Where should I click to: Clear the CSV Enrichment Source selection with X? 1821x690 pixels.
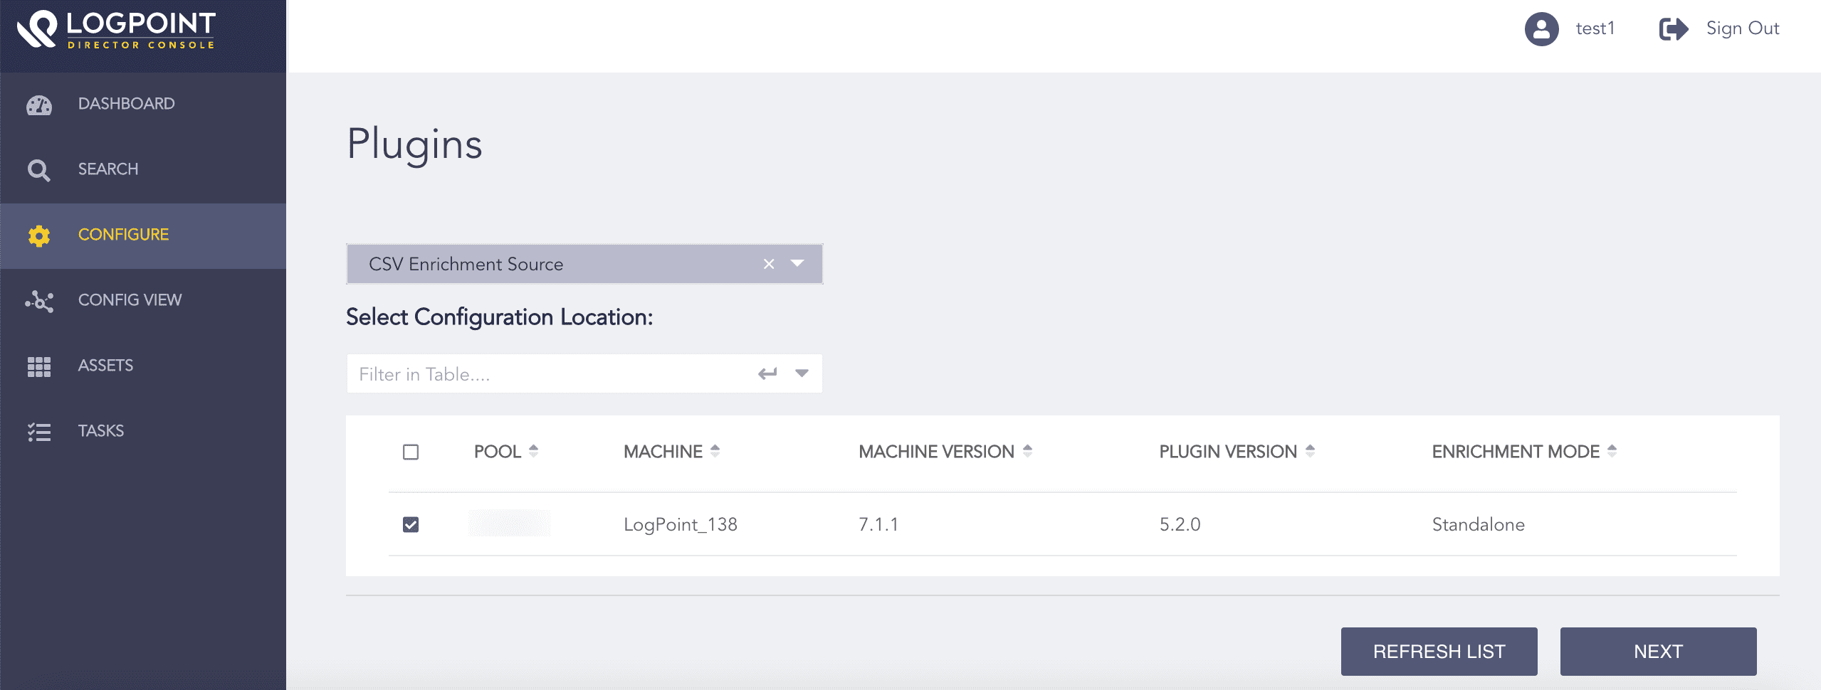[x=768, y=263]
